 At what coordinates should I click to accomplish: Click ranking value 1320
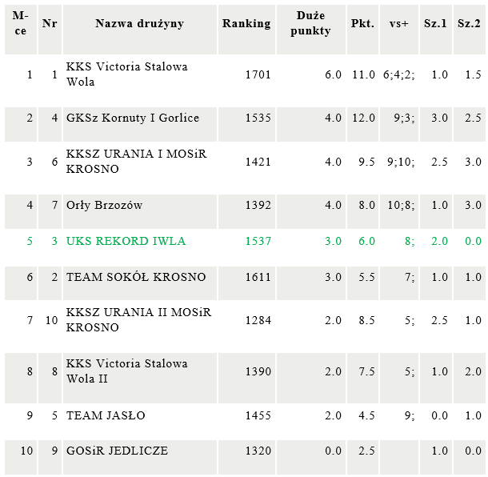(x=258, y=451)
